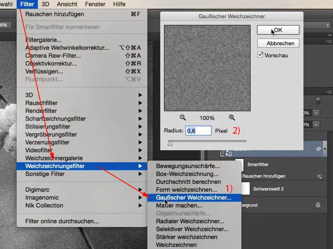The image size is (333, 249).
Task: Open the 3D menu in the menu bar
Action: (45, 4)
